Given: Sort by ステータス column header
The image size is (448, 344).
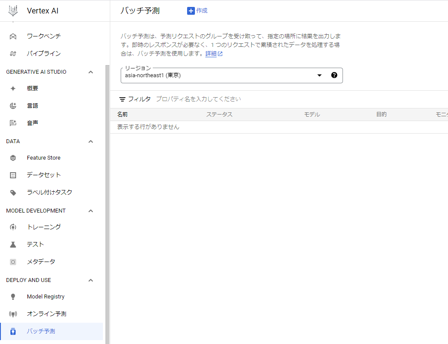Looking at the screenshot, I should click(219, 115).
